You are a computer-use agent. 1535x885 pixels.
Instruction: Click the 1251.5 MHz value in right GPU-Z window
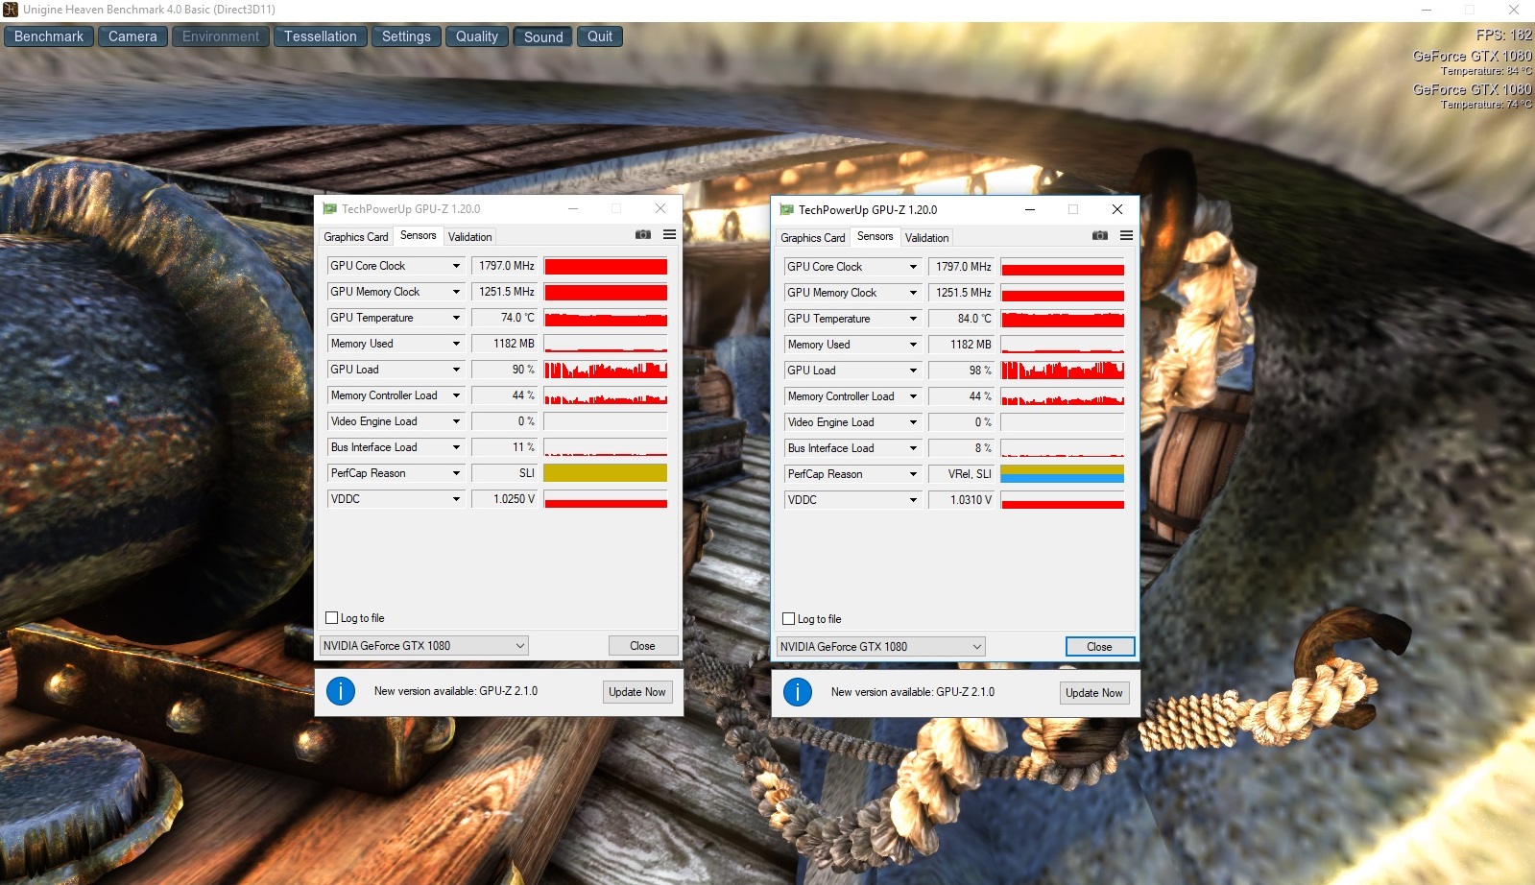pyautogui.click(x=962, y=293)
